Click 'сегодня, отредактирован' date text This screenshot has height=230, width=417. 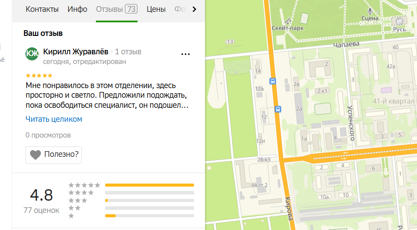(x=85, y=62)
